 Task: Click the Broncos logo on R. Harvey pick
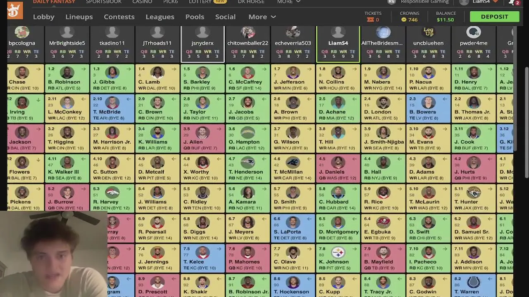click(x=112, y=193)
